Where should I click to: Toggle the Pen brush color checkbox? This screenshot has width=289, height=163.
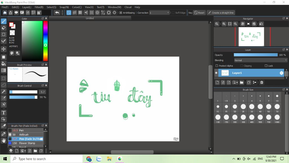[10, 130]
